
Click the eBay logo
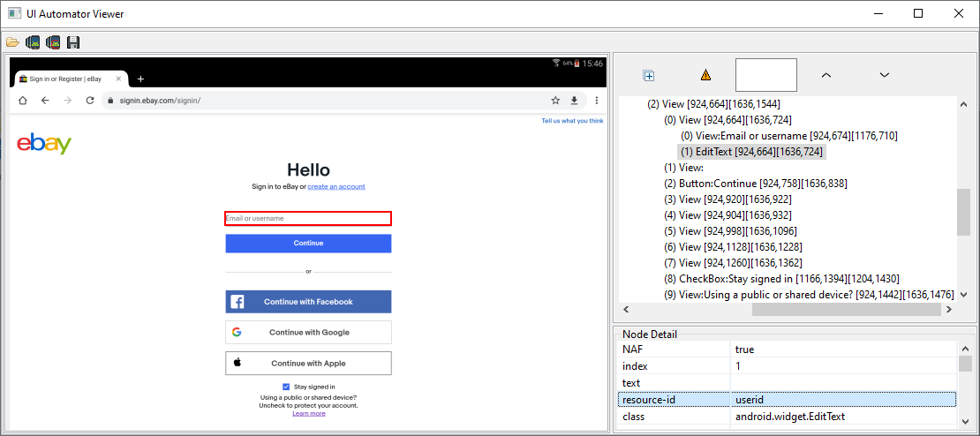coord(44,144)
